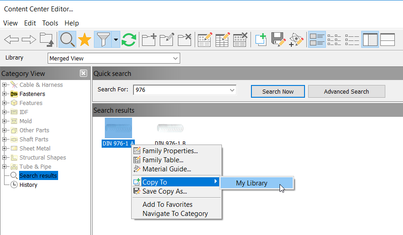Choose Family Table from context menu

point(176,160)
